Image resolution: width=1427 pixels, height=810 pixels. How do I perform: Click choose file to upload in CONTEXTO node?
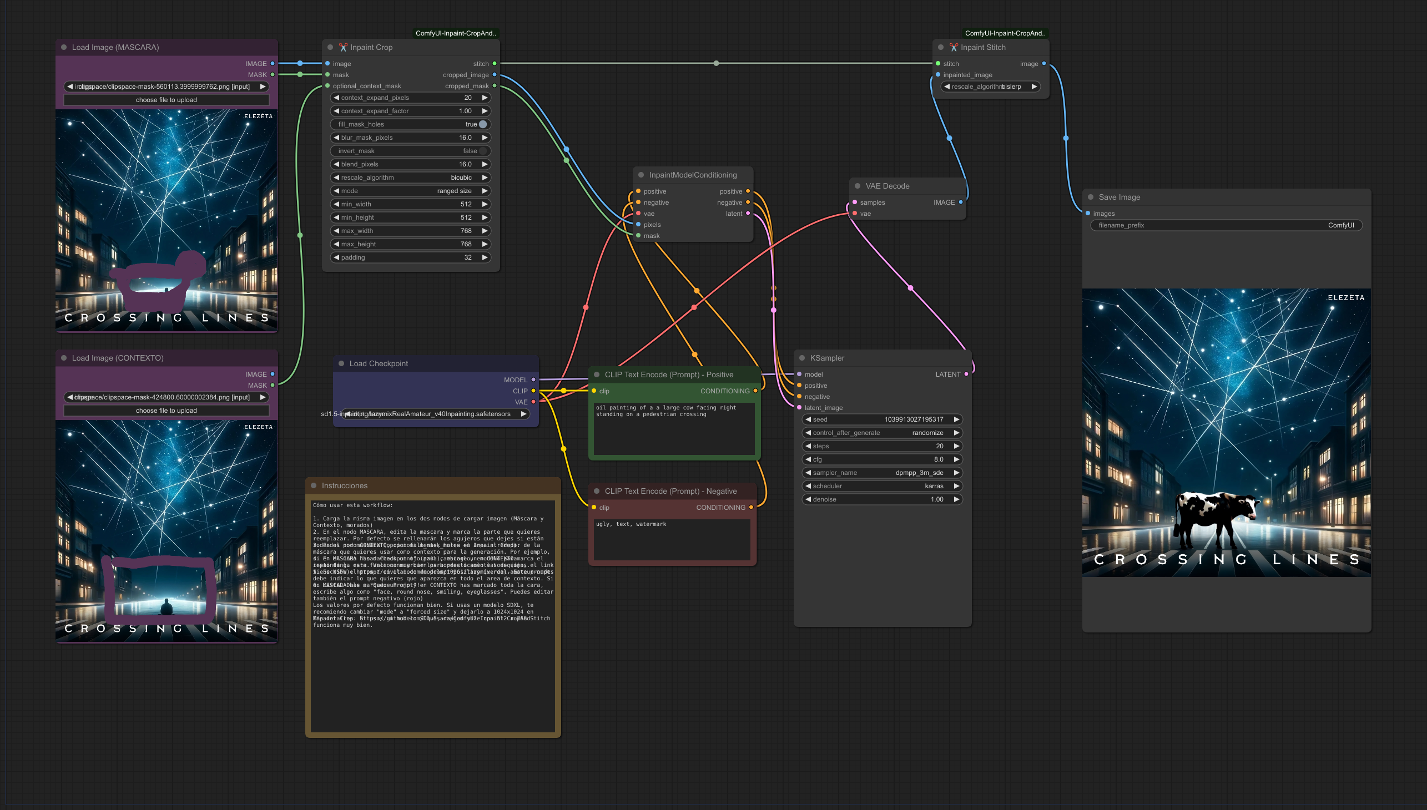[167, 411]
